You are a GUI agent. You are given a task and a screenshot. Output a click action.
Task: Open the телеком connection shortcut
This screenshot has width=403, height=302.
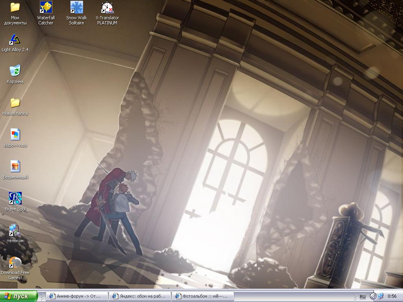click(15, 230)
